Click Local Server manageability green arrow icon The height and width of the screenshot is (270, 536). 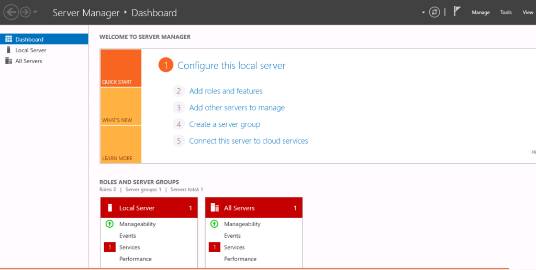pyautogui.click(x=109, y=224)
